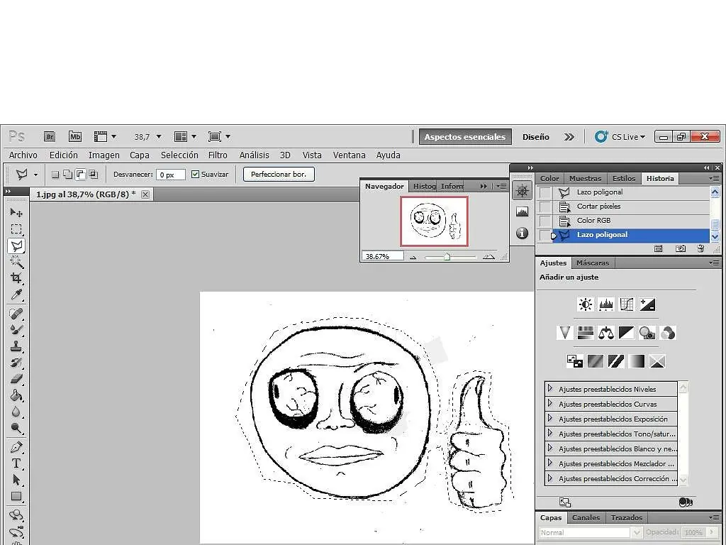The width and height of the screenshot is (726, 545).
Task: Click the Navigator image thumbnail
Action: pos(435,221)
